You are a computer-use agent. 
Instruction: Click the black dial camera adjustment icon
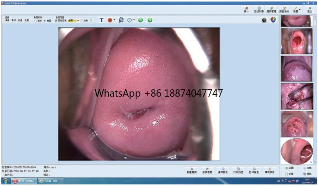(x=264, y=20)
